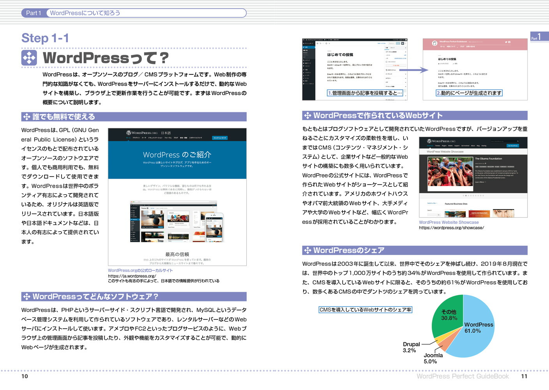549x390 pixels.
Task: Click the WordPress.org logo in the Showcase screenshot
Action: click(441, 141)
